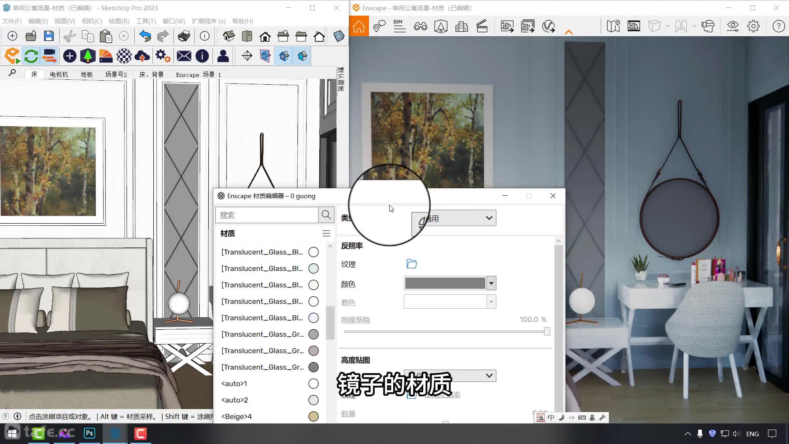Open Enscape asset library tree icon
Viewport: 789px width, 444px height.
88,56
